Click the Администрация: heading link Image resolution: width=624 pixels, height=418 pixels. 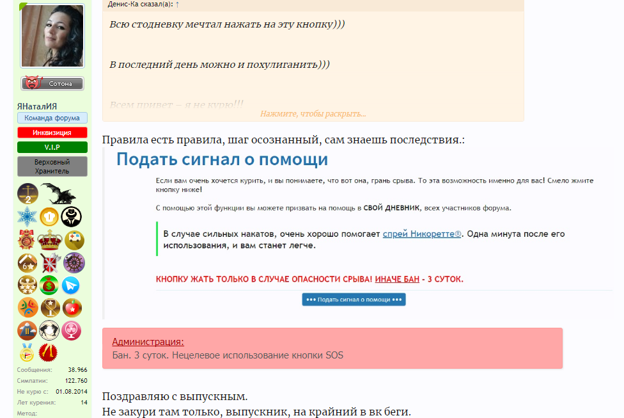pyautogui.click(x=148, y=342)
